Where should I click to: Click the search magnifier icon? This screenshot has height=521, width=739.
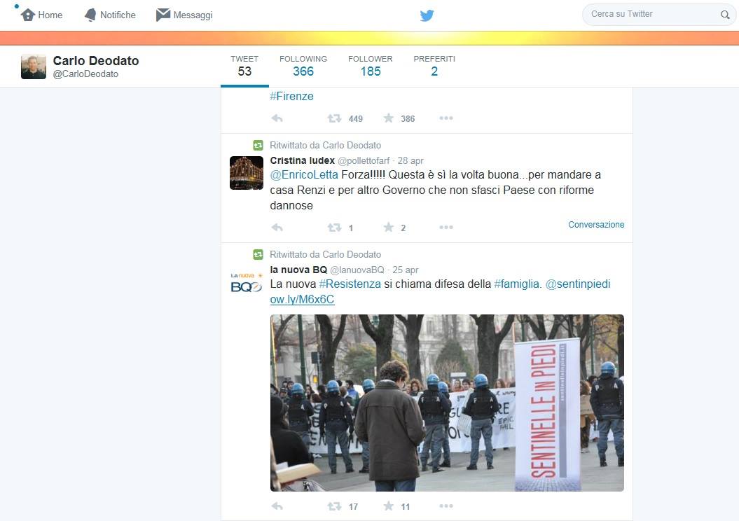pyautogui.click(x=724, y=15)
